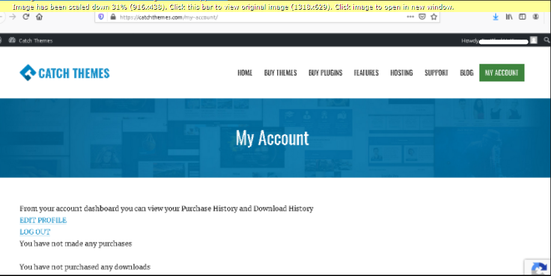Save page to Pocket icon
The height and width of the screenshot is (276, 551).
point(422,17)
